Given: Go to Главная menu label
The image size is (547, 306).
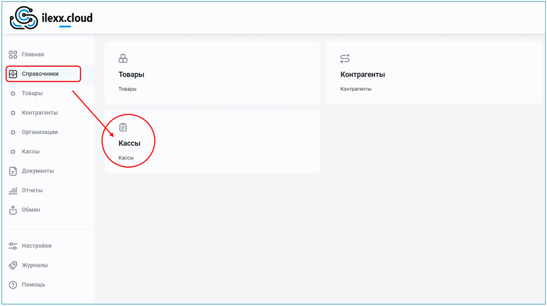Looking at the screenshot, I should 33,55.
